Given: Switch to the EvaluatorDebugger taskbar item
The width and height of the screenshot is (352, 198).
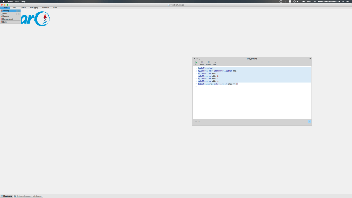Looking at the screenshot, I should coord(28,196).
